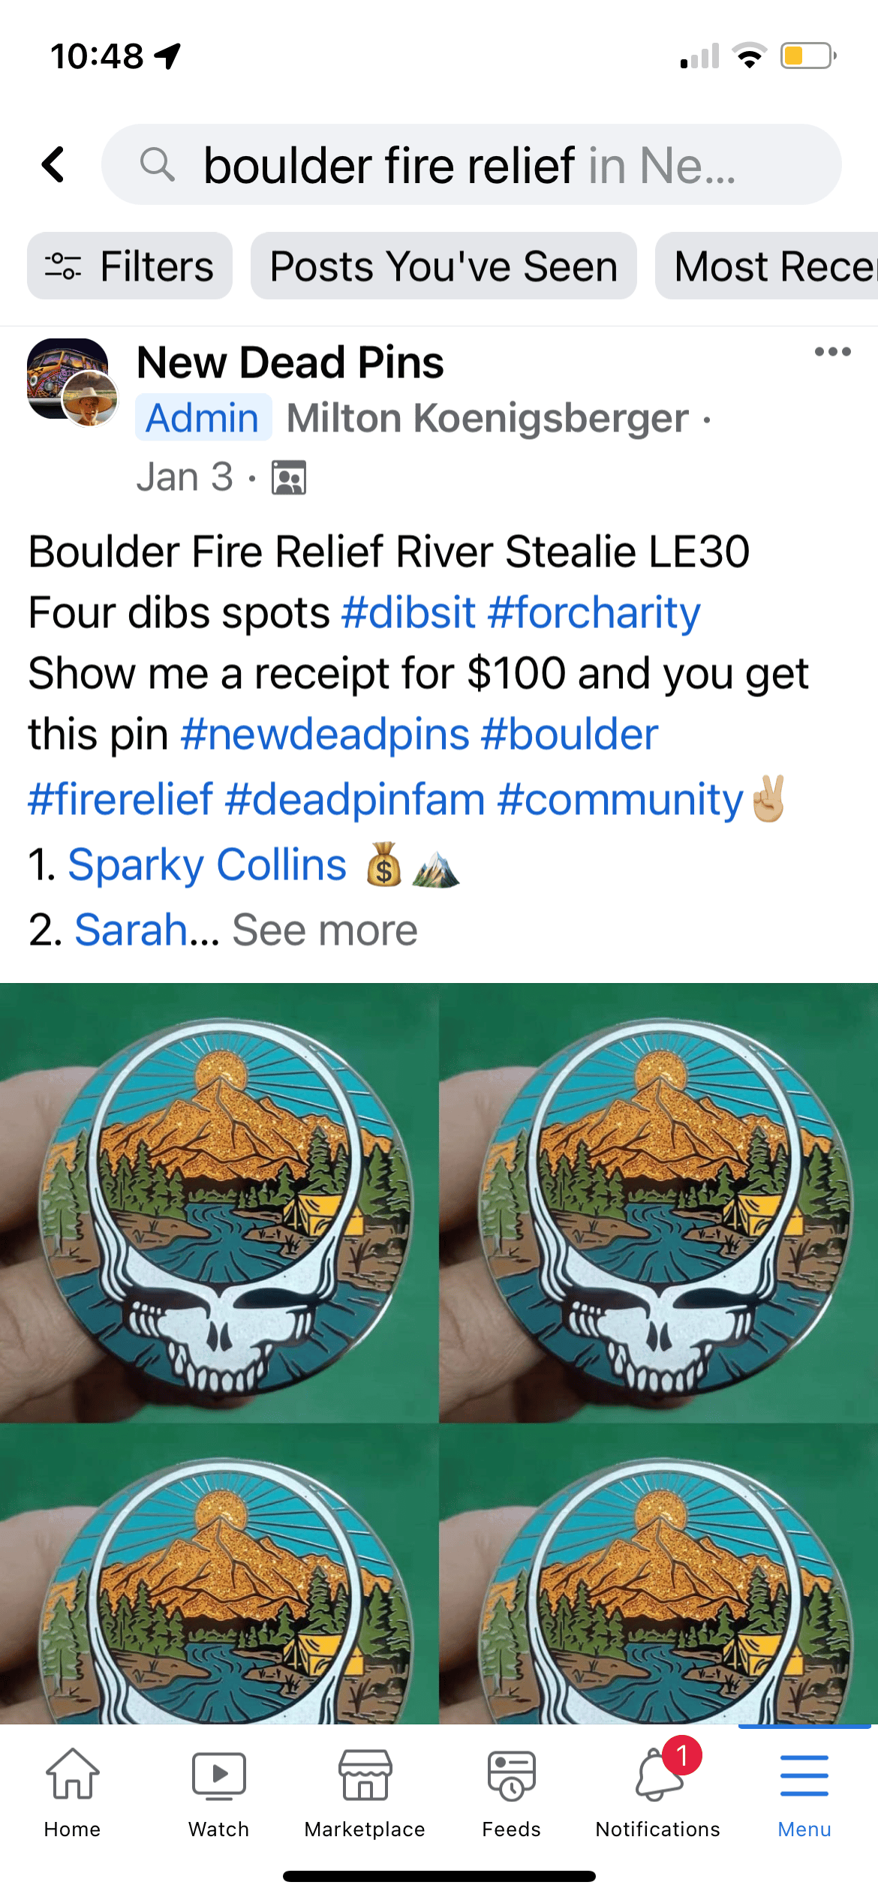Toggle the Most Recent filter chip
Viewport: 878px width, 1900px height.
pyautogui.click(x=766, y=266)
